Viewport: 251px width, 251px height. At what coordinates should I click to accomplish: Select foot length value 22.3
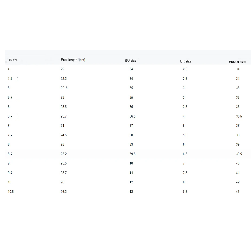tap(64, 79)
